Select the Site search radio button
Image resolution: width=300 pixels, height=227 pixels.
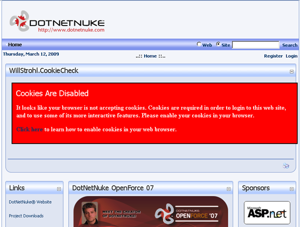[218, 44]
